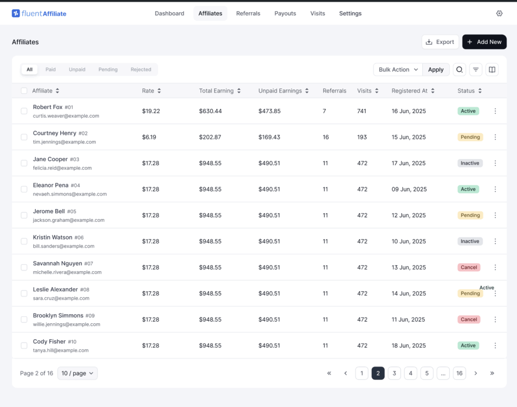Open the row menu for Courtney Henry
Viewport: 517px width, 407px height.
(495, 137)
